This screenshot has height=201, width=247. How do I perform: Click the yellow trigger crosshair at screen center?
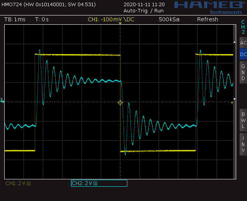pos(120,103)
